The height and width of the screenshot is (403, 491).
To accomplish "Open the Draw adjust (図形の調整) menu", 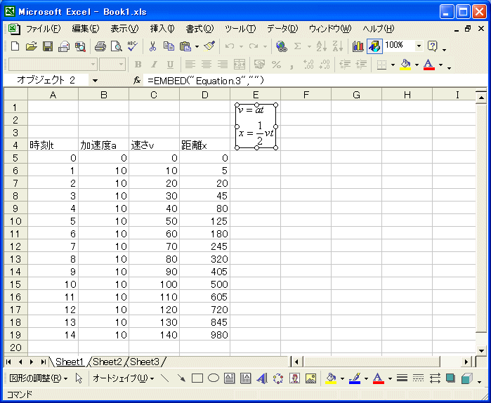I will pos(39,378).
